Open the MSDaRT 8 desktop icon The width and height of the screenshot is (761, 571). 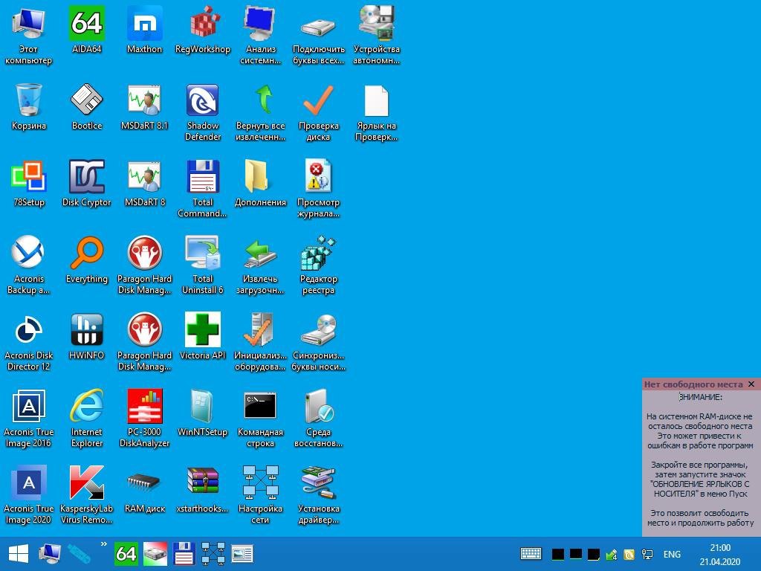pos(144,183)
